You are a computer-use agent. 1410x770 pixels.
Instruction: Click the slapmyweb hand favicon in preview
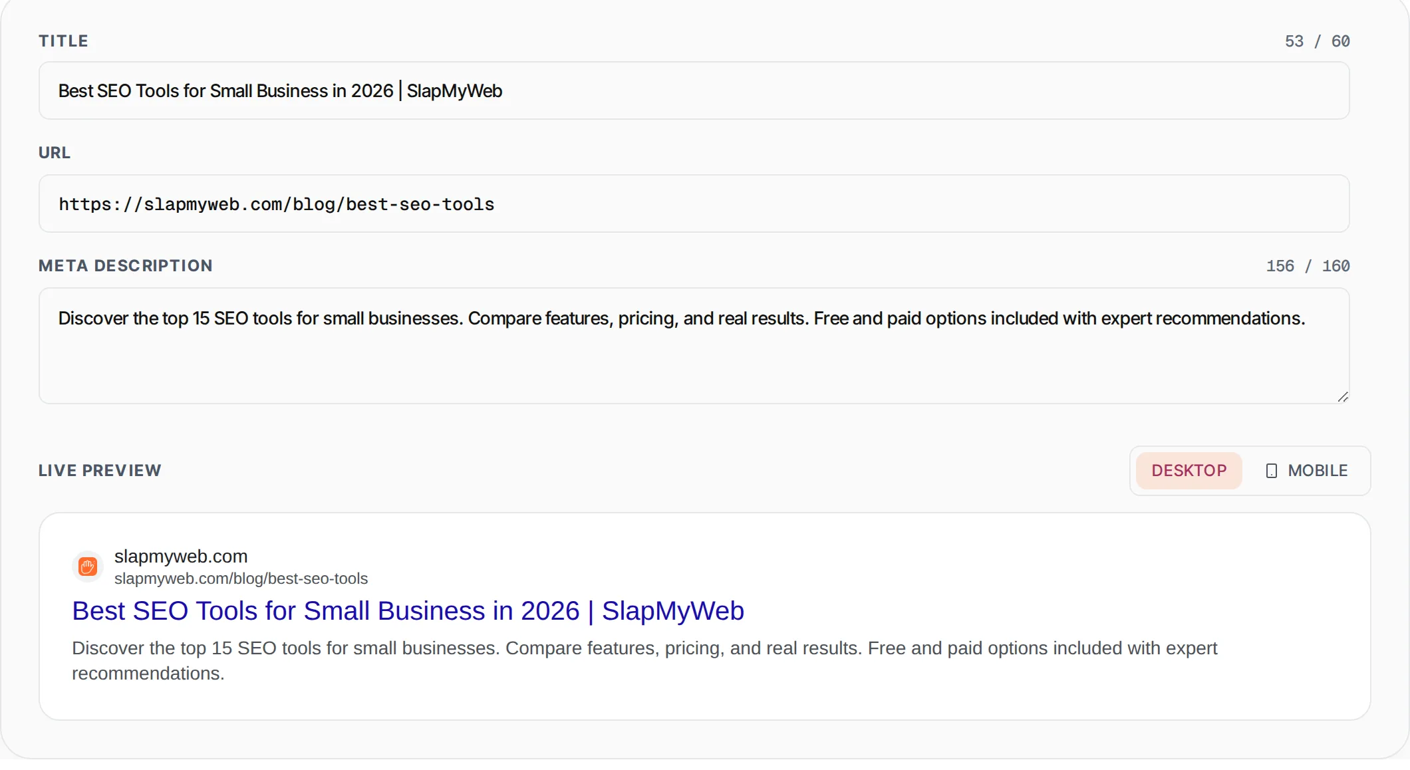coord(88,567)
